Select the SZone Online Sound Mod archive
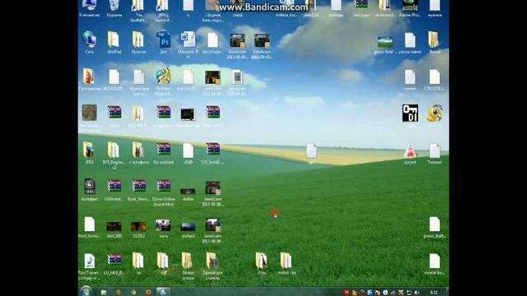This screenshot has width=527, height=296. pos(164,186)
